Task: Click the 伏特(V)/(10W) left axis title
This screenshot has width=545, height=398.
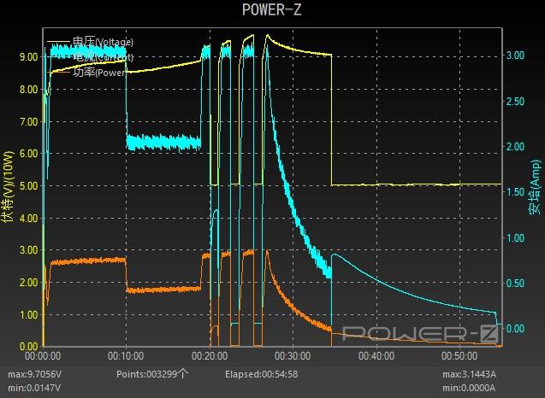Action: [8, 186]
